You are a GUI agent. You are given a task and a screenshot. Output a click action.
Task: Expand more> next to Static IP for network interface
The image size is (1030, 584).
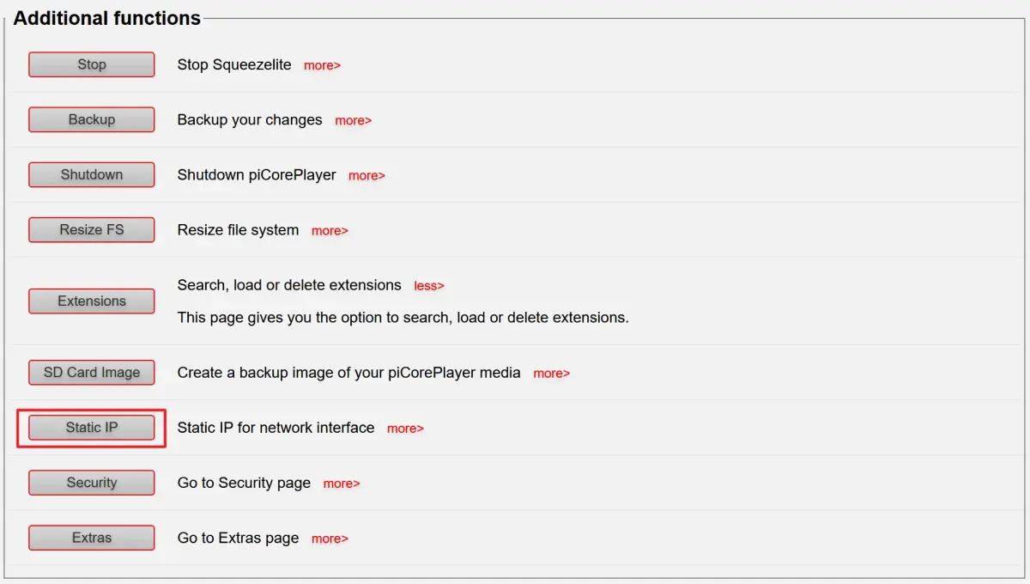(x=405, y=429)
